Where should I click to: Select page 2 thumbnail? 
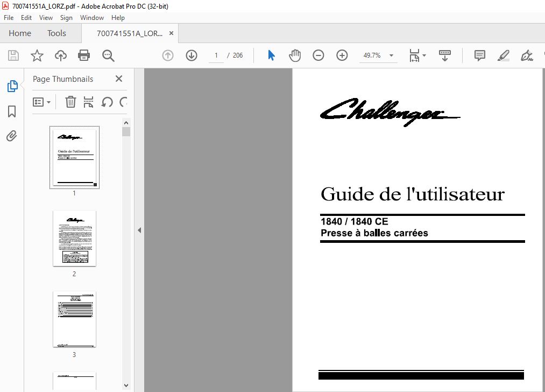[x=74, y=238]
